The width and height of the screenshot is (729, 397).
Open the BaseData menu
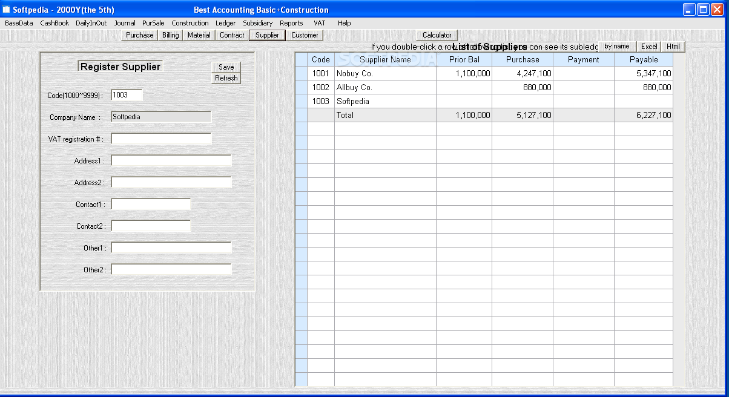coord(19,23)
